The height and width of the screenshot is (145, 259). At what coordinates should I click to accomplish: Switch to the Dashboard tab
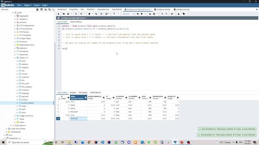pyautogui.click(x=62, y=10)
